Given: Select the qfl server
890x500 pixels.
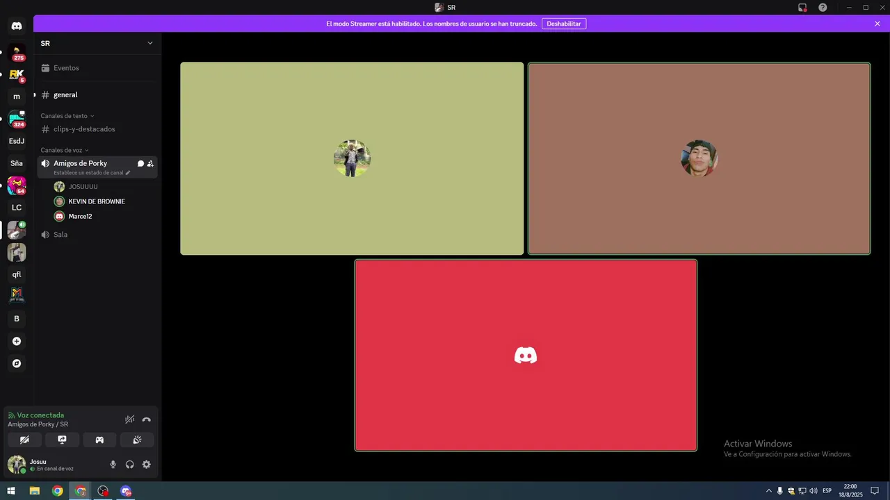Looking at the screenshot, I should tap(17, 274).
